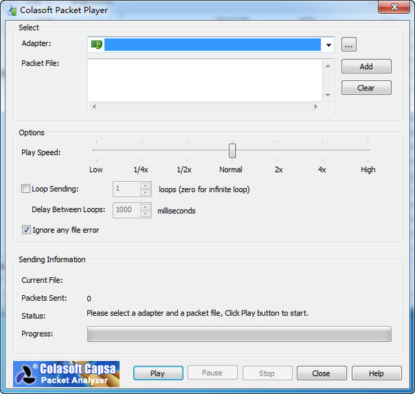Uncheck Ignore any file error
This screenshot has height=394, width=415.
tap(26, 229)
